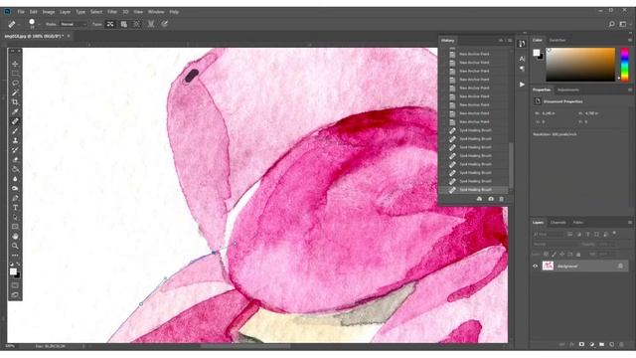Select the Blur tool
The height and width of the screenshot is (358, 636).
(15, 179)
